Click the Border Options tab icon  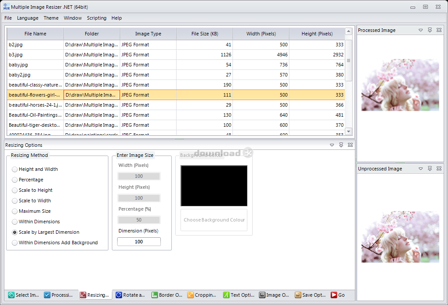(155, 295)
